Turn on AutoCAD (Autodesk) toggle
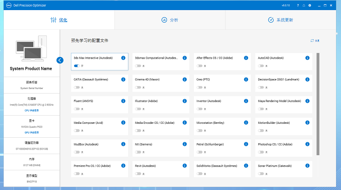 point(261,66)
